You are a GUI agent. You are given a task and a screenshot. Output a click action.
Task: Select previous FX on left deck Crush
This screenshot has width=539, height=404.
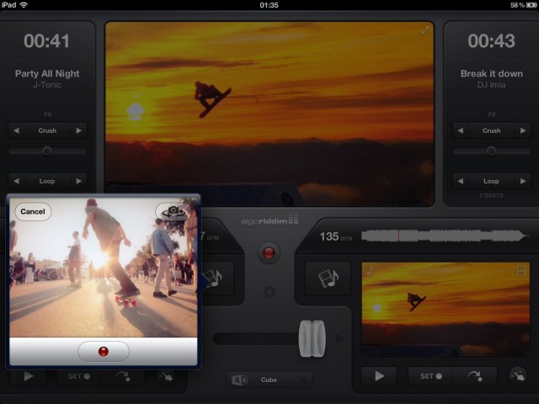tap(16, 130)
